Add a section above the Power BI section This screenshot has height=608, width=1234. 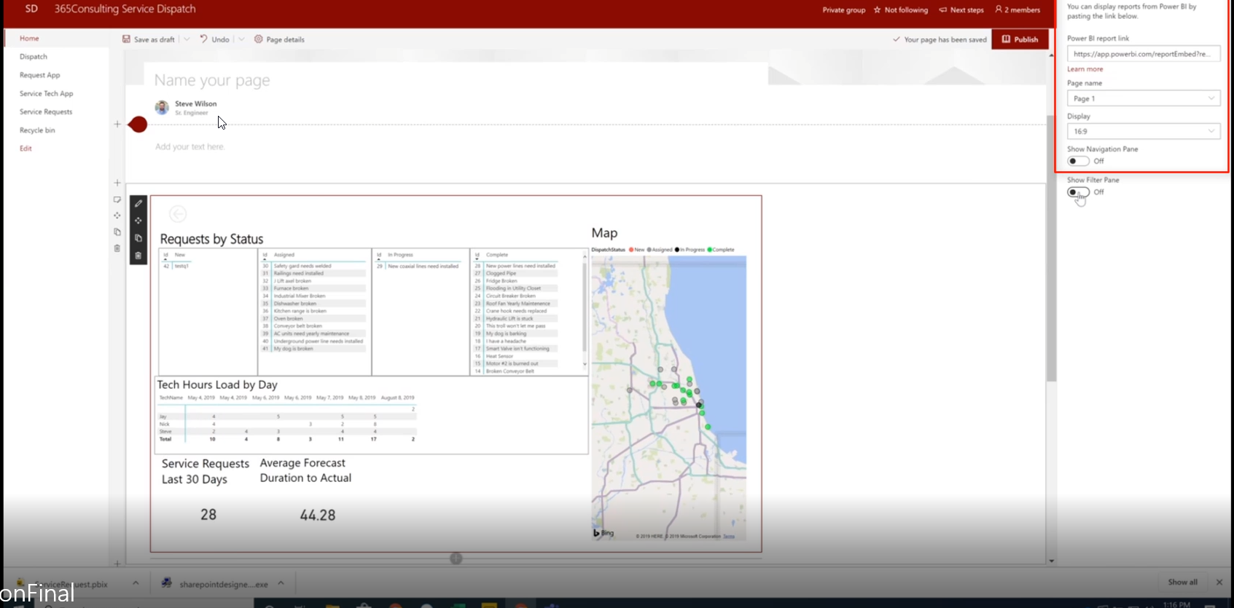click(x=117, y=183)
